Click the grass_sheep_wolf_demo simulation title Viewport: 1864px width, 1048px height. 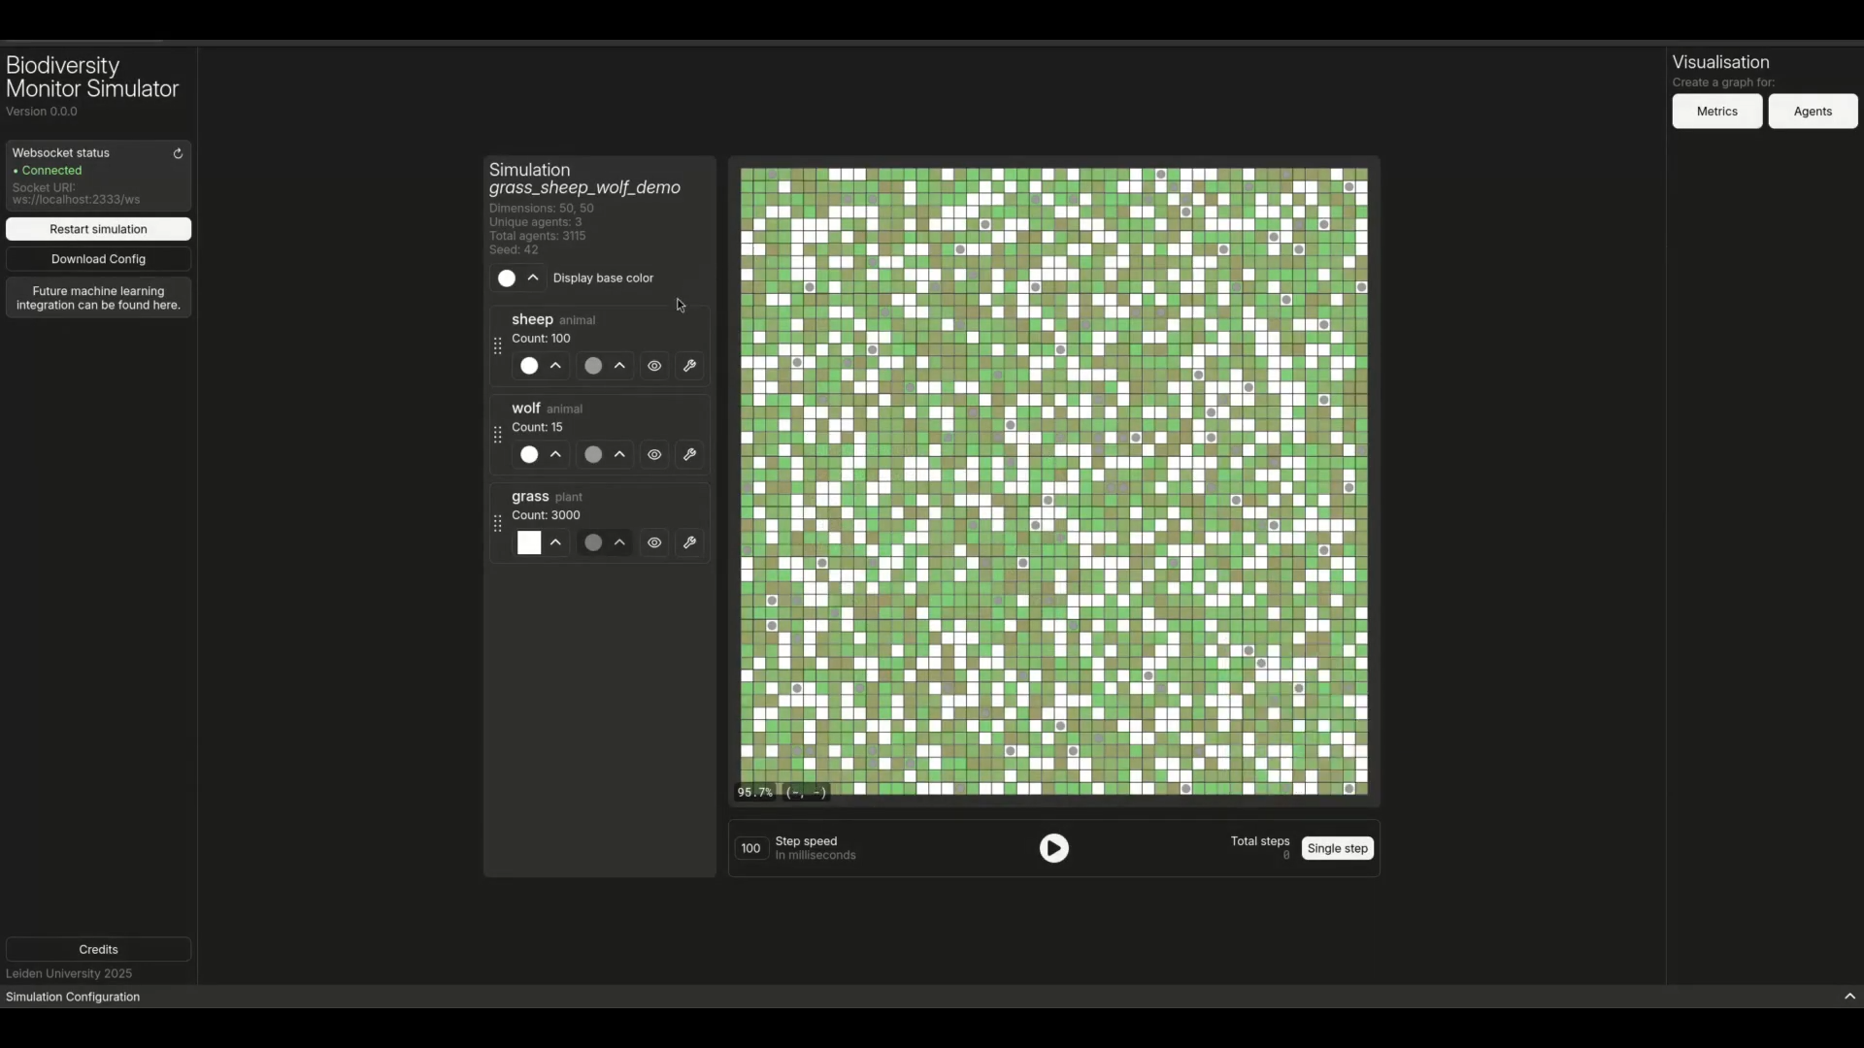(584, 187)
